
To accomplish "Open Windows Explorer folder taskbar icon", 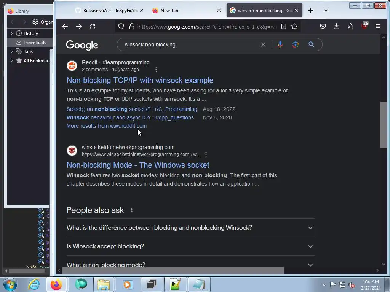I will [104, 284].
